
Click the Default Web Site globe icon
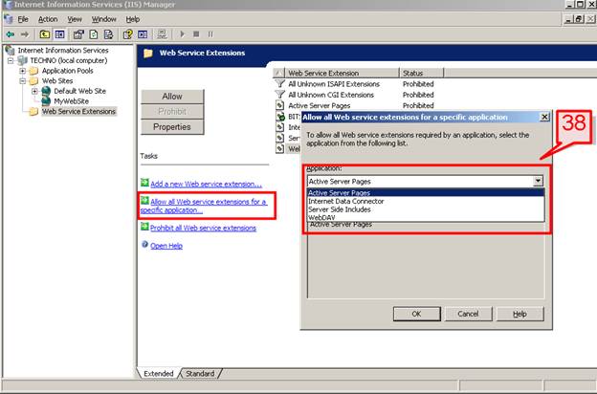click(46, 91)
